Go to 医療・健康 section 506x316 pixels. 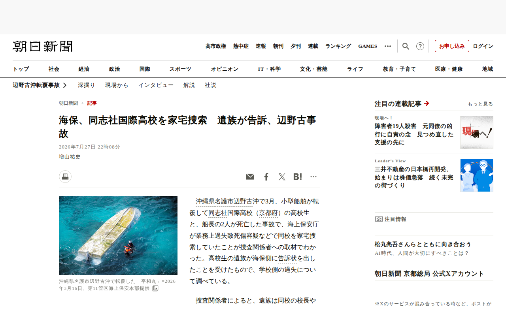449,69
